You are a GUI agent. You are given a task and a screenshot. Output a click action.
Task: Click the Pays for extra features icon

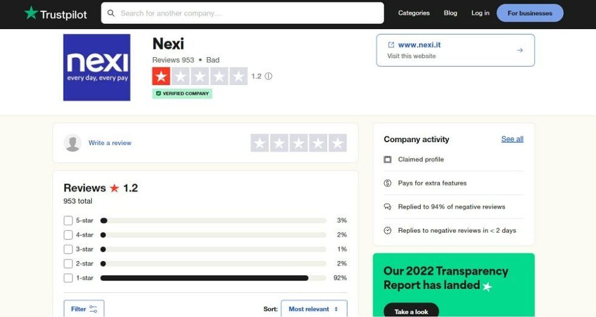tap(387, 183)
